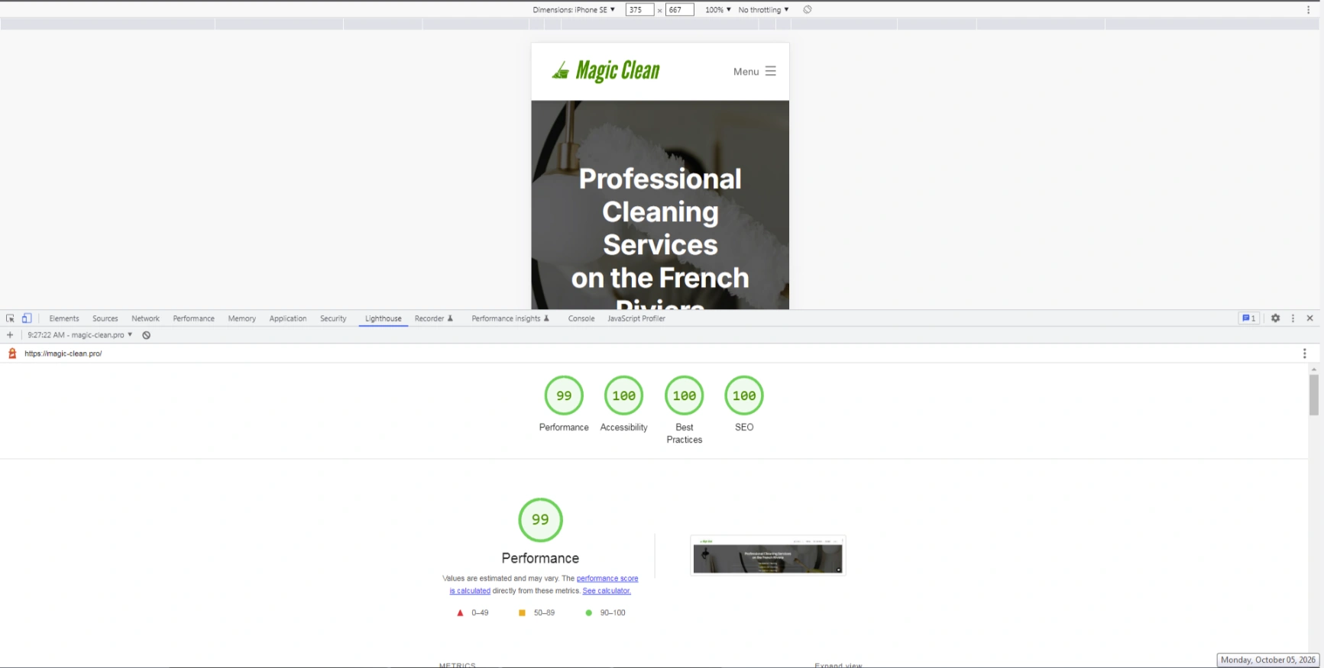Click the security warning icon beside URL
The width and height of the screenshot is (1324, 668).
pos(12,353)
